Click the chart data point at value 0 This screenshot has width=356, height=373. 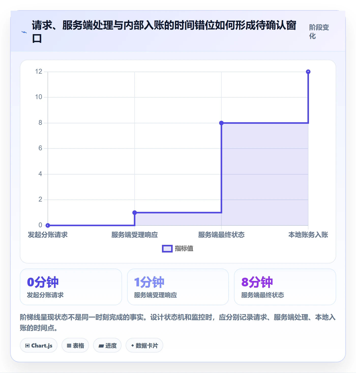48,225
